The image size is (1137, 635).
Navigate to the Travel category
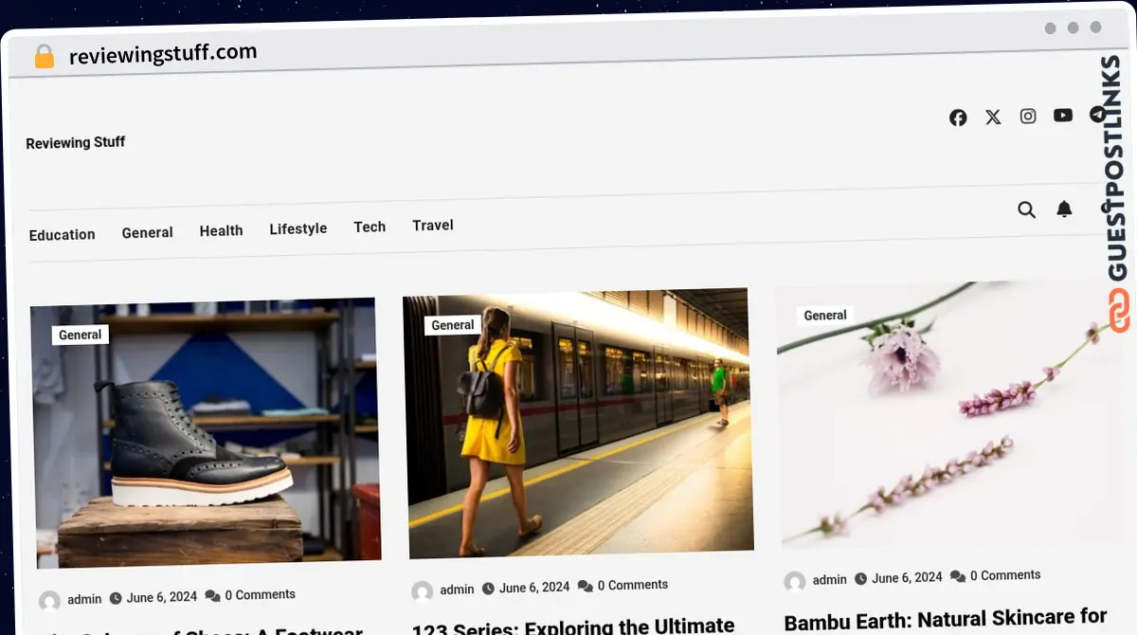[x=433, y=225]
